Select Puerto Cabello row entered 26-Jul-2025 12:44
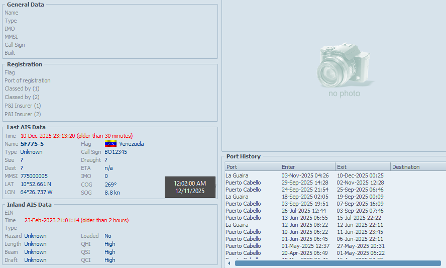 tap(336, 211)
